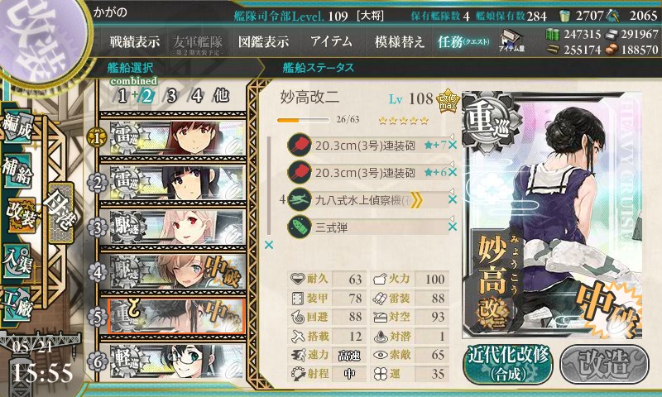662x397 pixels.
Task: Switch to the 他 (other ships) tab
Action: [x=221, y=95]
